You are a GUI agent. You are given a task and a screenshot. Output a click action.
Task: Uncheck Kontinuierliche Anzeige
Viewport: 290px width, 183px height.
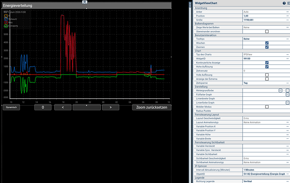click(267, 63)
